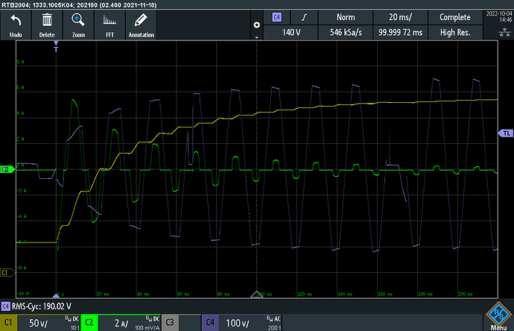Screen dimensions: 514x331
Task: Adjust the 20 ms/ time base
Action: (400, 17)
